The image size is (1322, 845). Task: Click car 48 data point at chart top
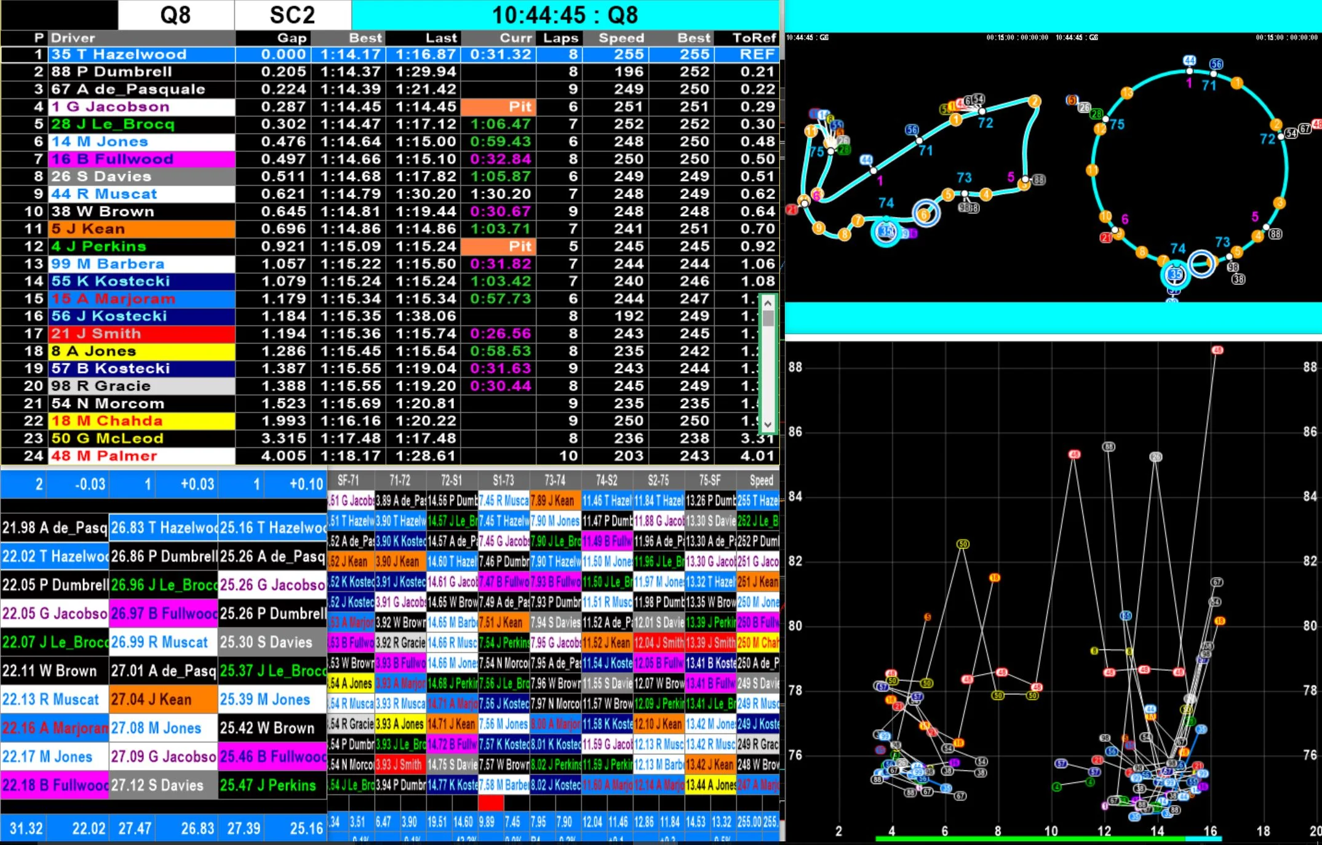[x=1217, y=350]
